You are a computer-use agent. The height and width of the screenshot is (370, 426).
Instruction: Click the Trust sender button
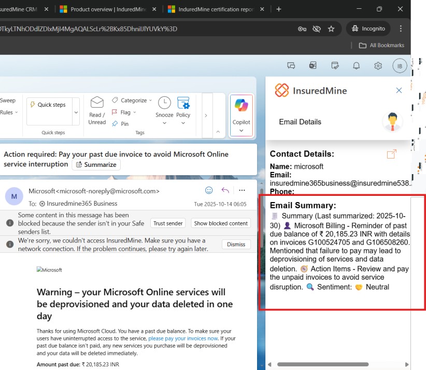pyautogui.click(x=168, y=223)
